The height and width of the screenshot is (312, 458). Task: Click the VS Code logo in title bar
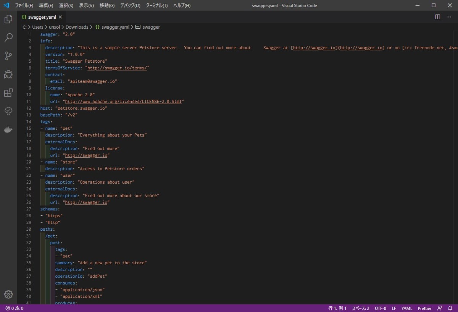click(x=6, y=5)
